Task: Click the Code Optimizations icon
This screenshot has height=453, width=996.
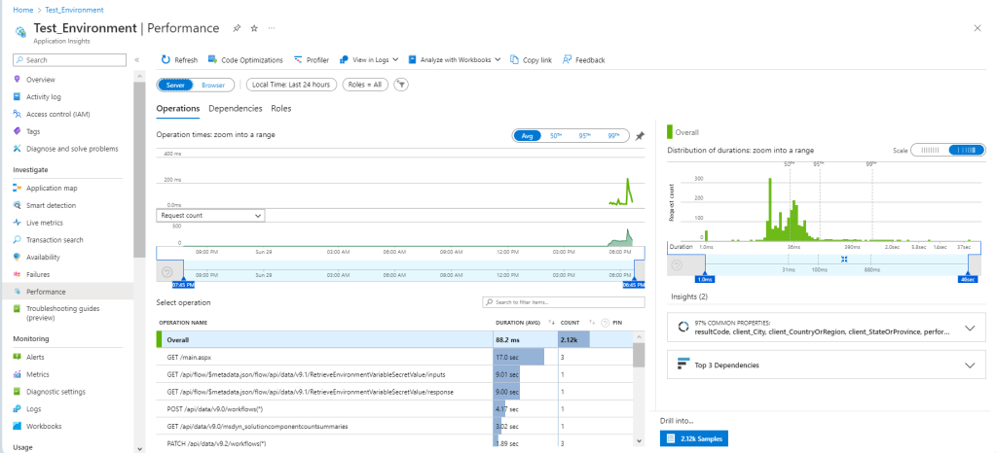Action: (214, 60)
